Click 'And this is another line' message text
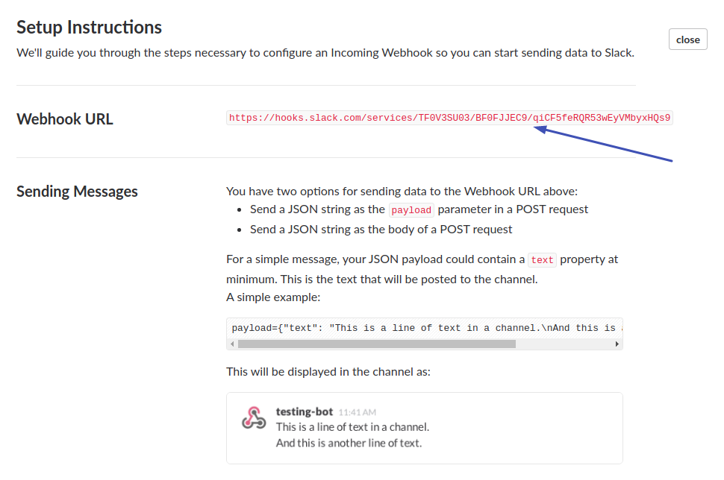 pyautogui.click(x=349, y=443)
